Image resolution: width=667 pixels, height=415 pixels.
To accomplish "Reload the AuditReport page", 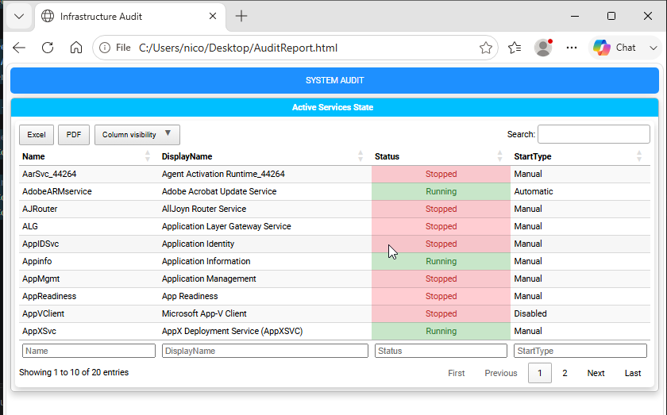I will (x=48, y=48).
